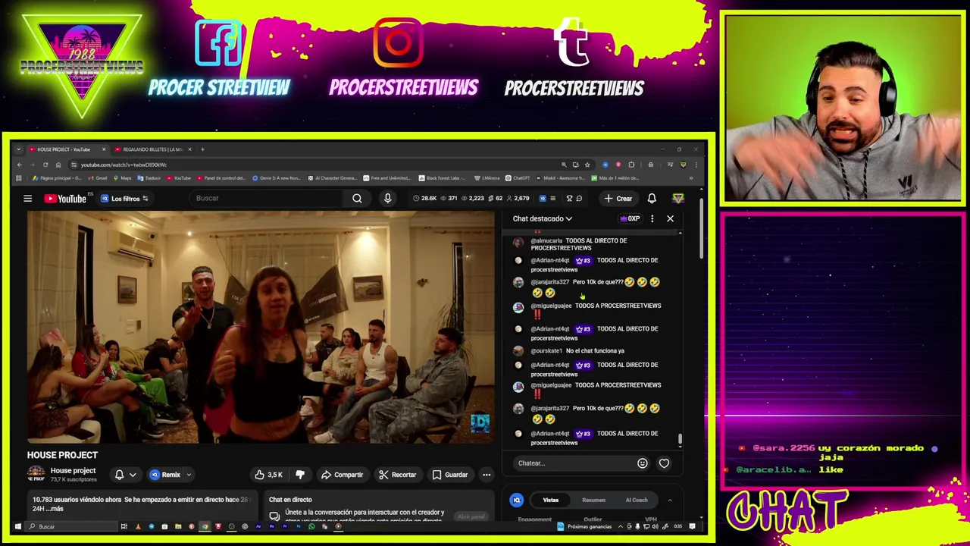The width and height of the screenshot is (970, 546).
Task: Open the House project channel name link
Action: (x=73, y=471)
